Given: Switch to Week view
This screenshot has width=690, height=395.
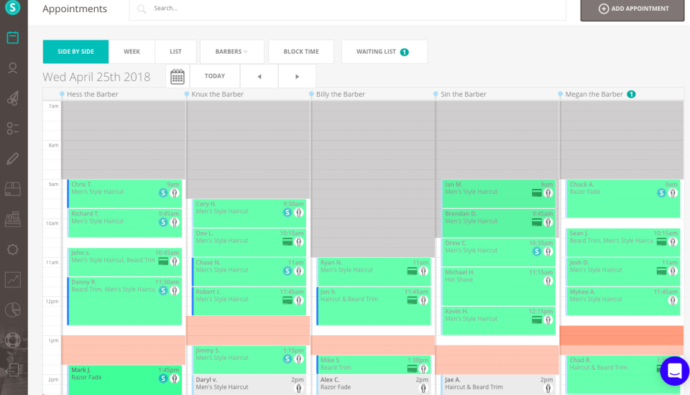Looking at the screenshot, I should pyautogui.click(x=132, y=52).
